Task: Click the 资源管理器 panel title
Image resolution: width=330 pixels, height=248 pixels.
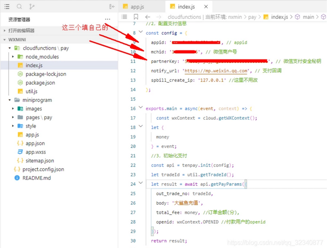Action: (x=19, y=20)
